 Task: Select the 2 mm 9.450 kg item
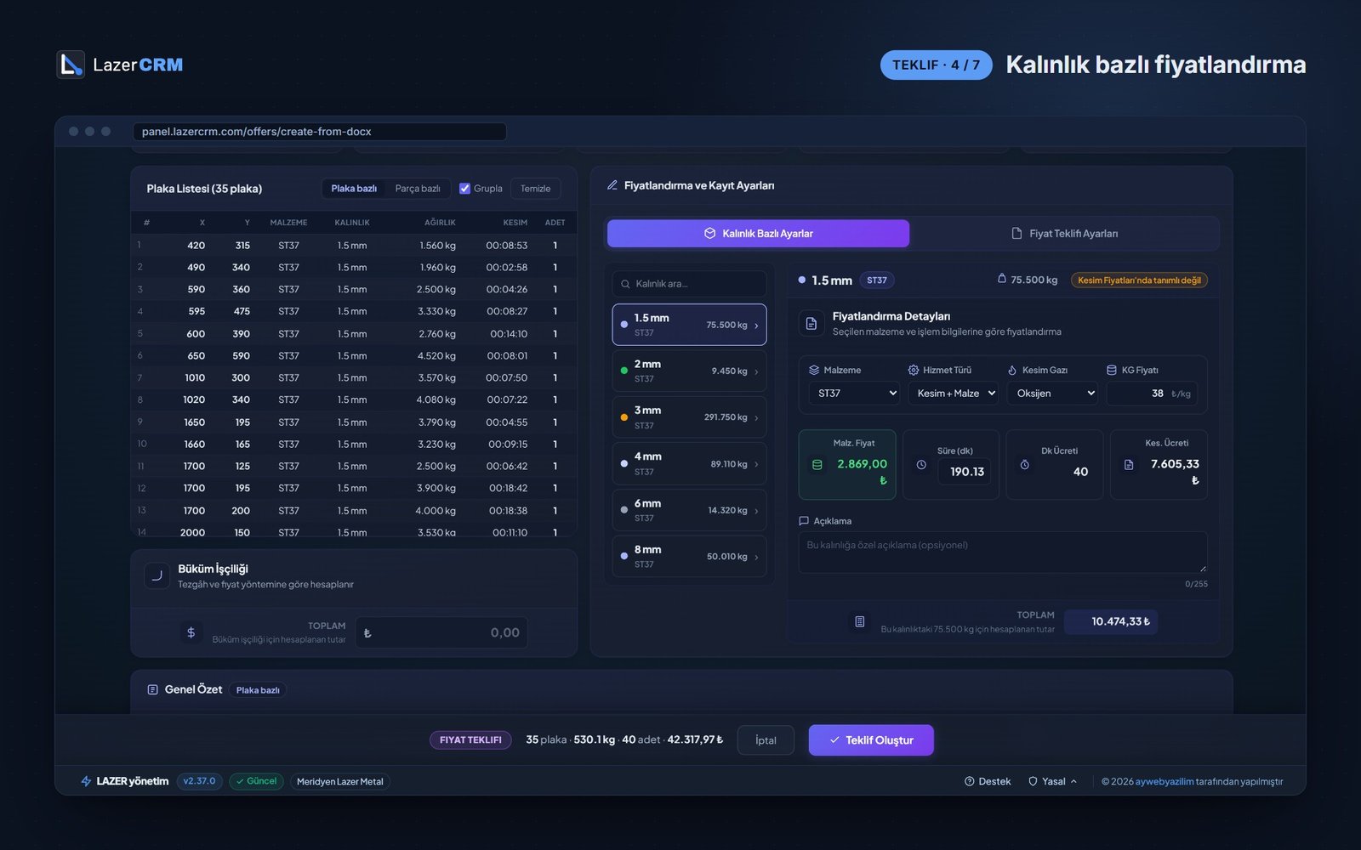point(689,371)
